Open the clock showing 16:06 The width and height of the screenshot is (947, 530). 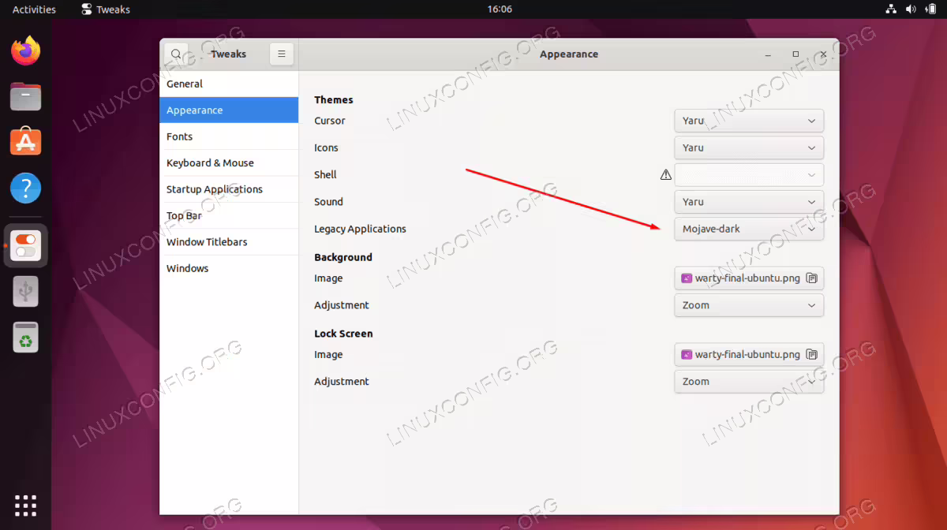pos(500,9)
